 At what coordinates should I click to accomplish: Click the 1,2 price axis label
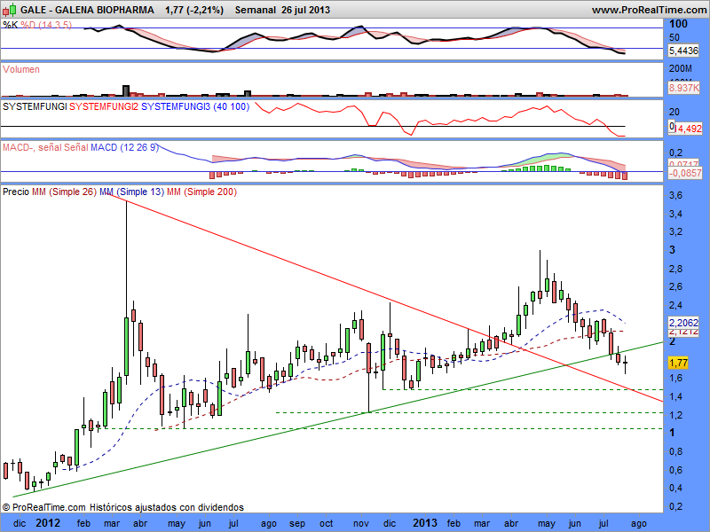click(x=676, y=415)
